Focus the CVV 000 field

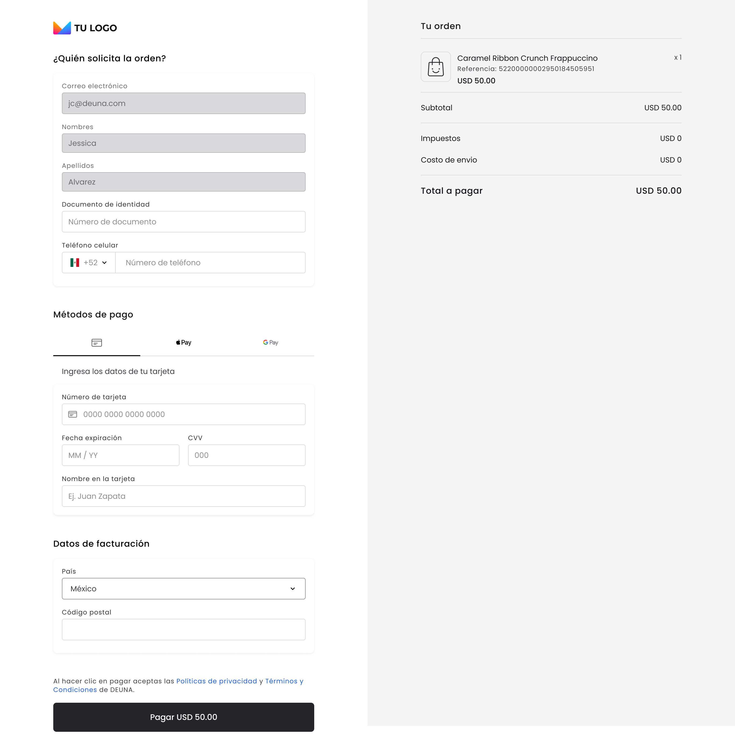[x=246, y=455]
